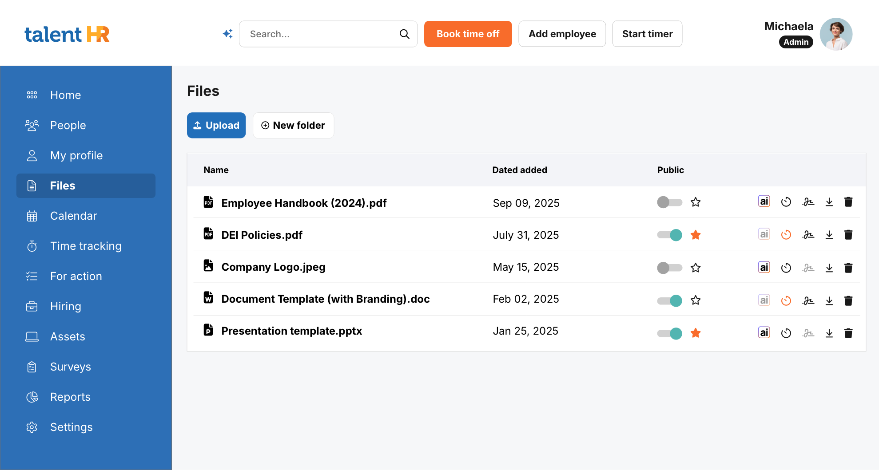879x470 pixels.
Task: Enable public access for Employee Handbook (2024).pdf
Action: (669, 202)
